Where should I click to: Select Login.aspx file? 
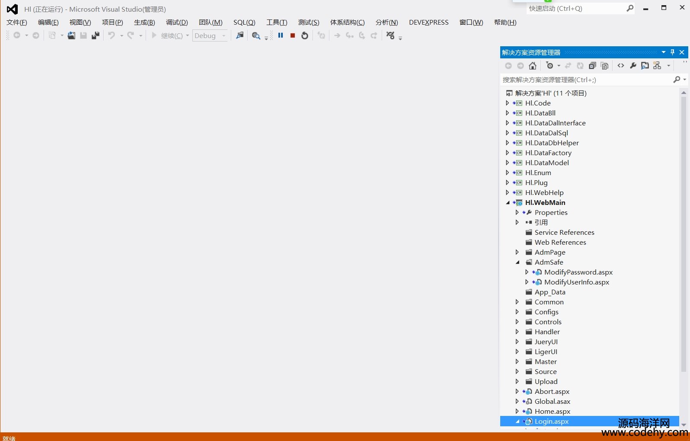pyautogui.click(x=552, y=421)
